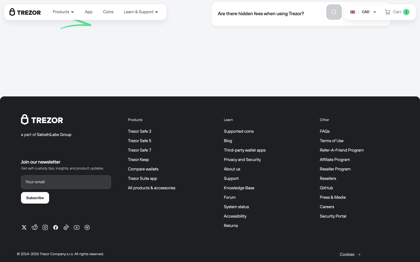Open Refer-A-Friend Program link

click(x=342, y=150)
